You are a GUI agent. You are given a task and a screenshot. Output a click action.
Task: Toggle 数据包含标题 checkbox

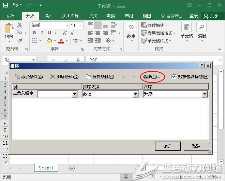coord(174,77)
